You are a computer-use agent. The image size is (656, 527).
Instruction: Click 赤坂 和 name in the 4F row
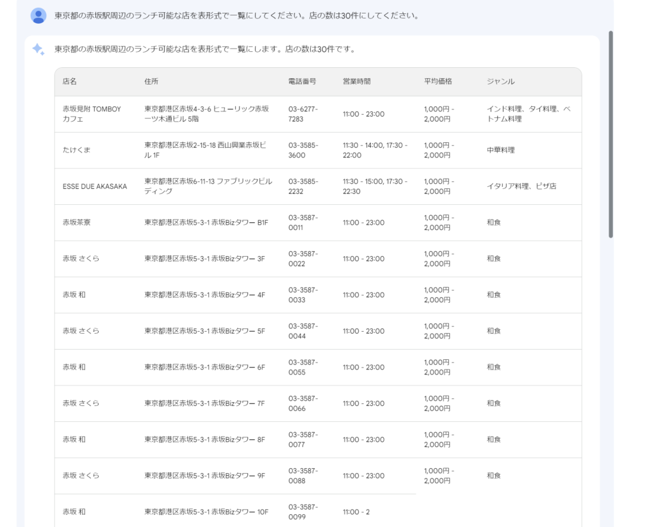click(x=74, y=295)
